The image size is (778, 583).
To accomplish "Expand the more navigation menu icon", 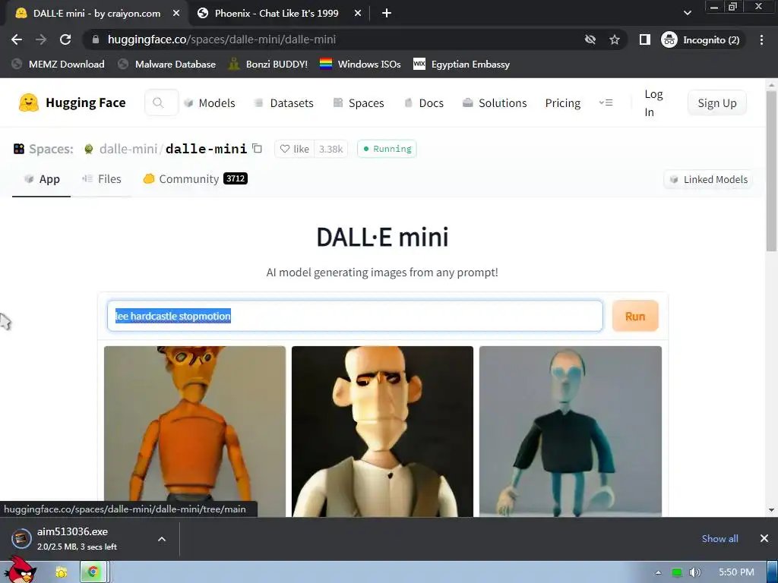I will point(606,102).
